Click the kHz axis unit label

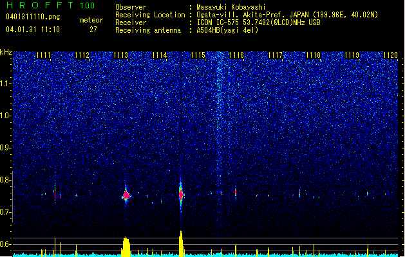click(6, 52)
